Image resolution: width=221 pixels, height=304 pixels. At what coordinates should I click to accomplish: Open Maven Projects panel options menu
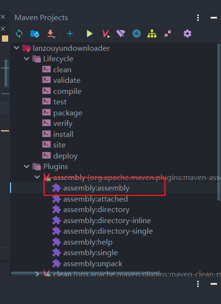pyautogui.click(x=198, y=18)
